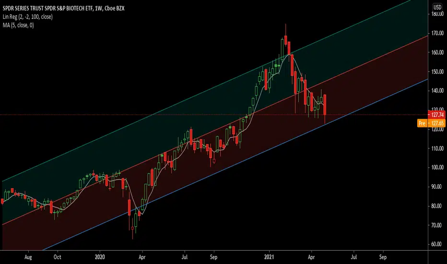Click the 170.00 price axis label
The width and height of the screenshot is (447, 264).
coord(437,33)
